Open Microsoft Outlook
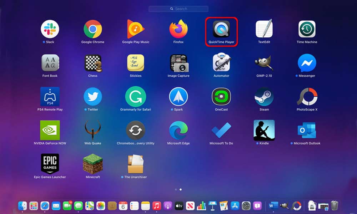 pyautogui.click(x=307, y=132)
